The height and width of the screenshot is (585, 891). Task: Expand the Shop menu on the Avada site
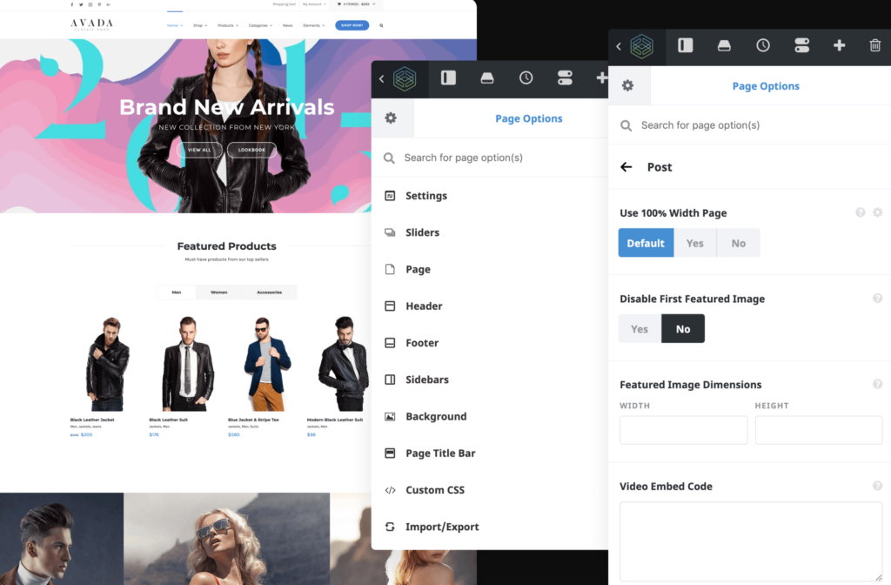(200, 25)
